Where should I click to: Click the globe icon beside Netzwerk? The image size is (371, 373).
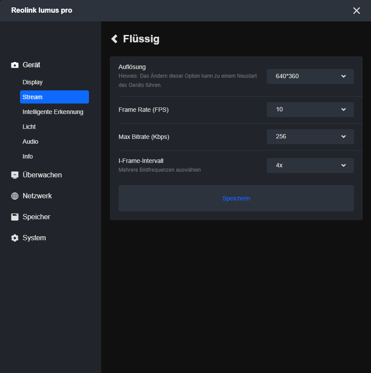[x=15, y=196]
